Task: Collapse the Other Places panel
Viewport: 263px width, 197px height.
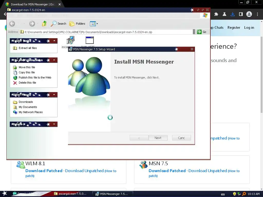Action: tap(54, 95)
